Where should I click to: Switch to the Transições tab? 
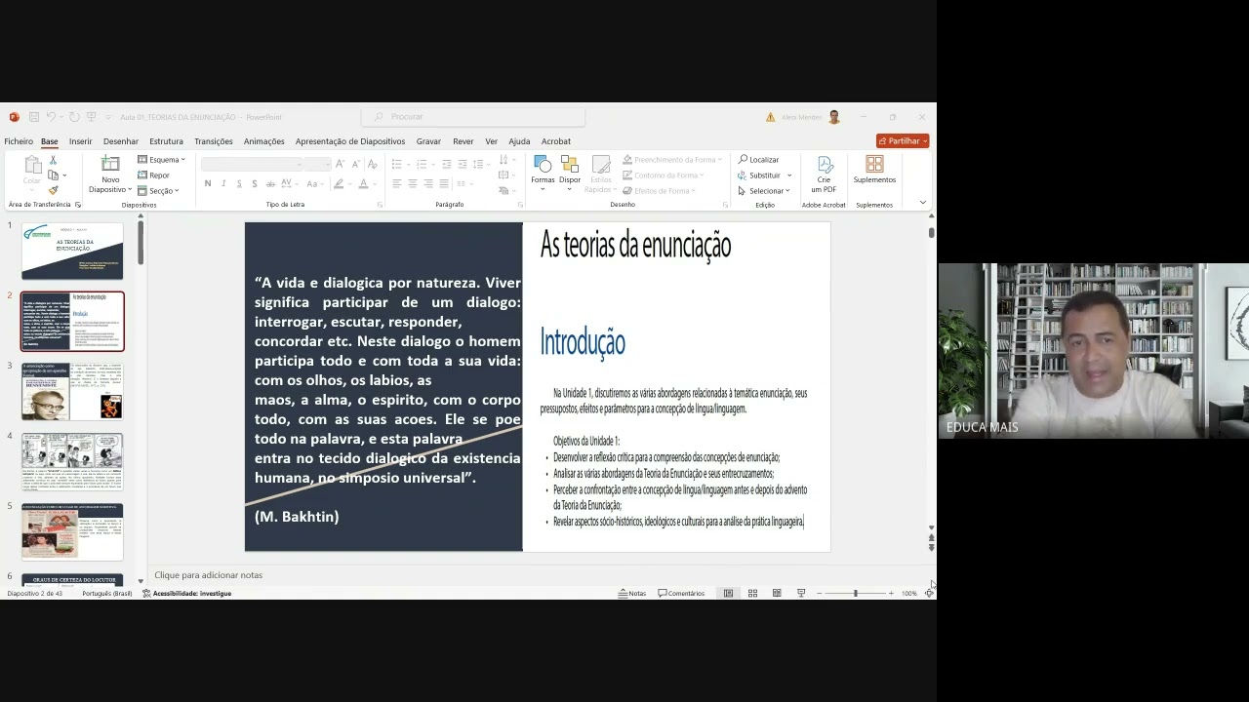click(214, 141)
